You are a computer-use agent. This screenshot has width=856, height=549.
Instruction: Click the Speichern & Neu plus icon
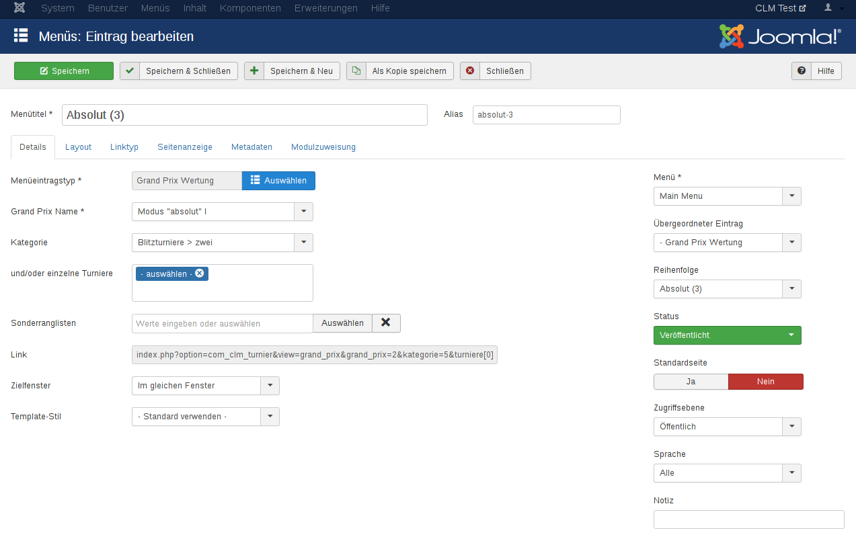(254, 71)
